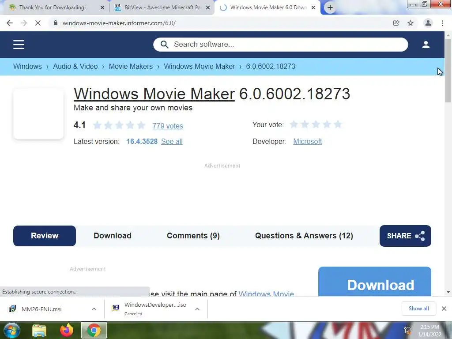
Task: Click Show all downloads button
Action: click(x=418, y=309)
